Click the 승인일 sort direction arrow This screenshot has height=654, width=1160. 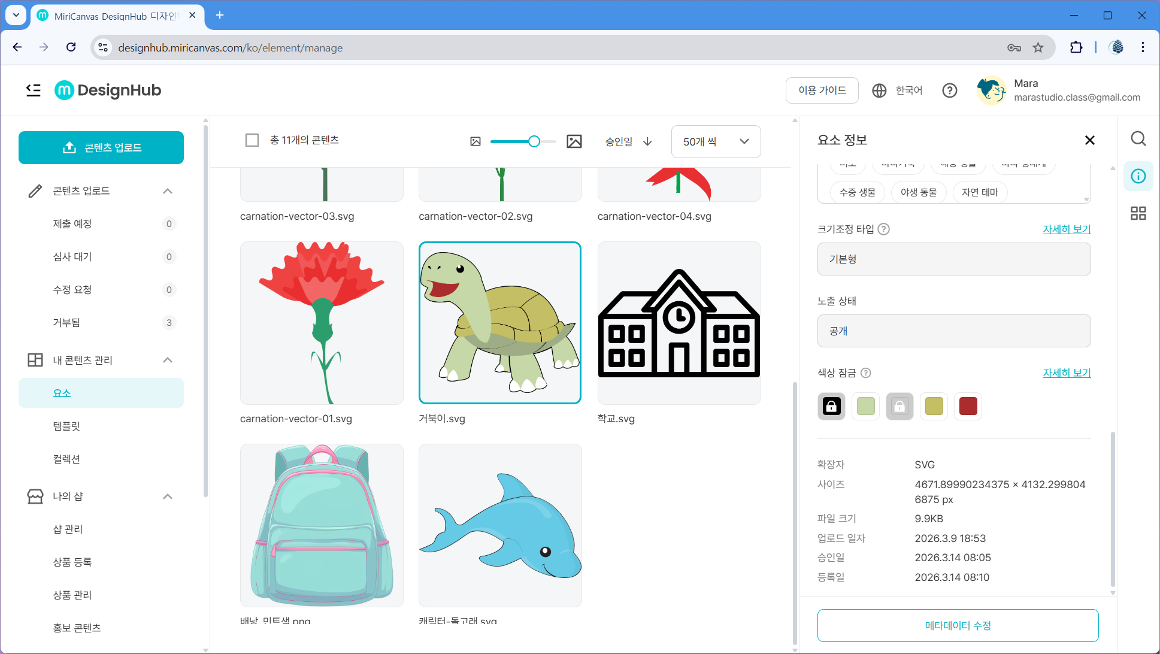tap(647, 141)
